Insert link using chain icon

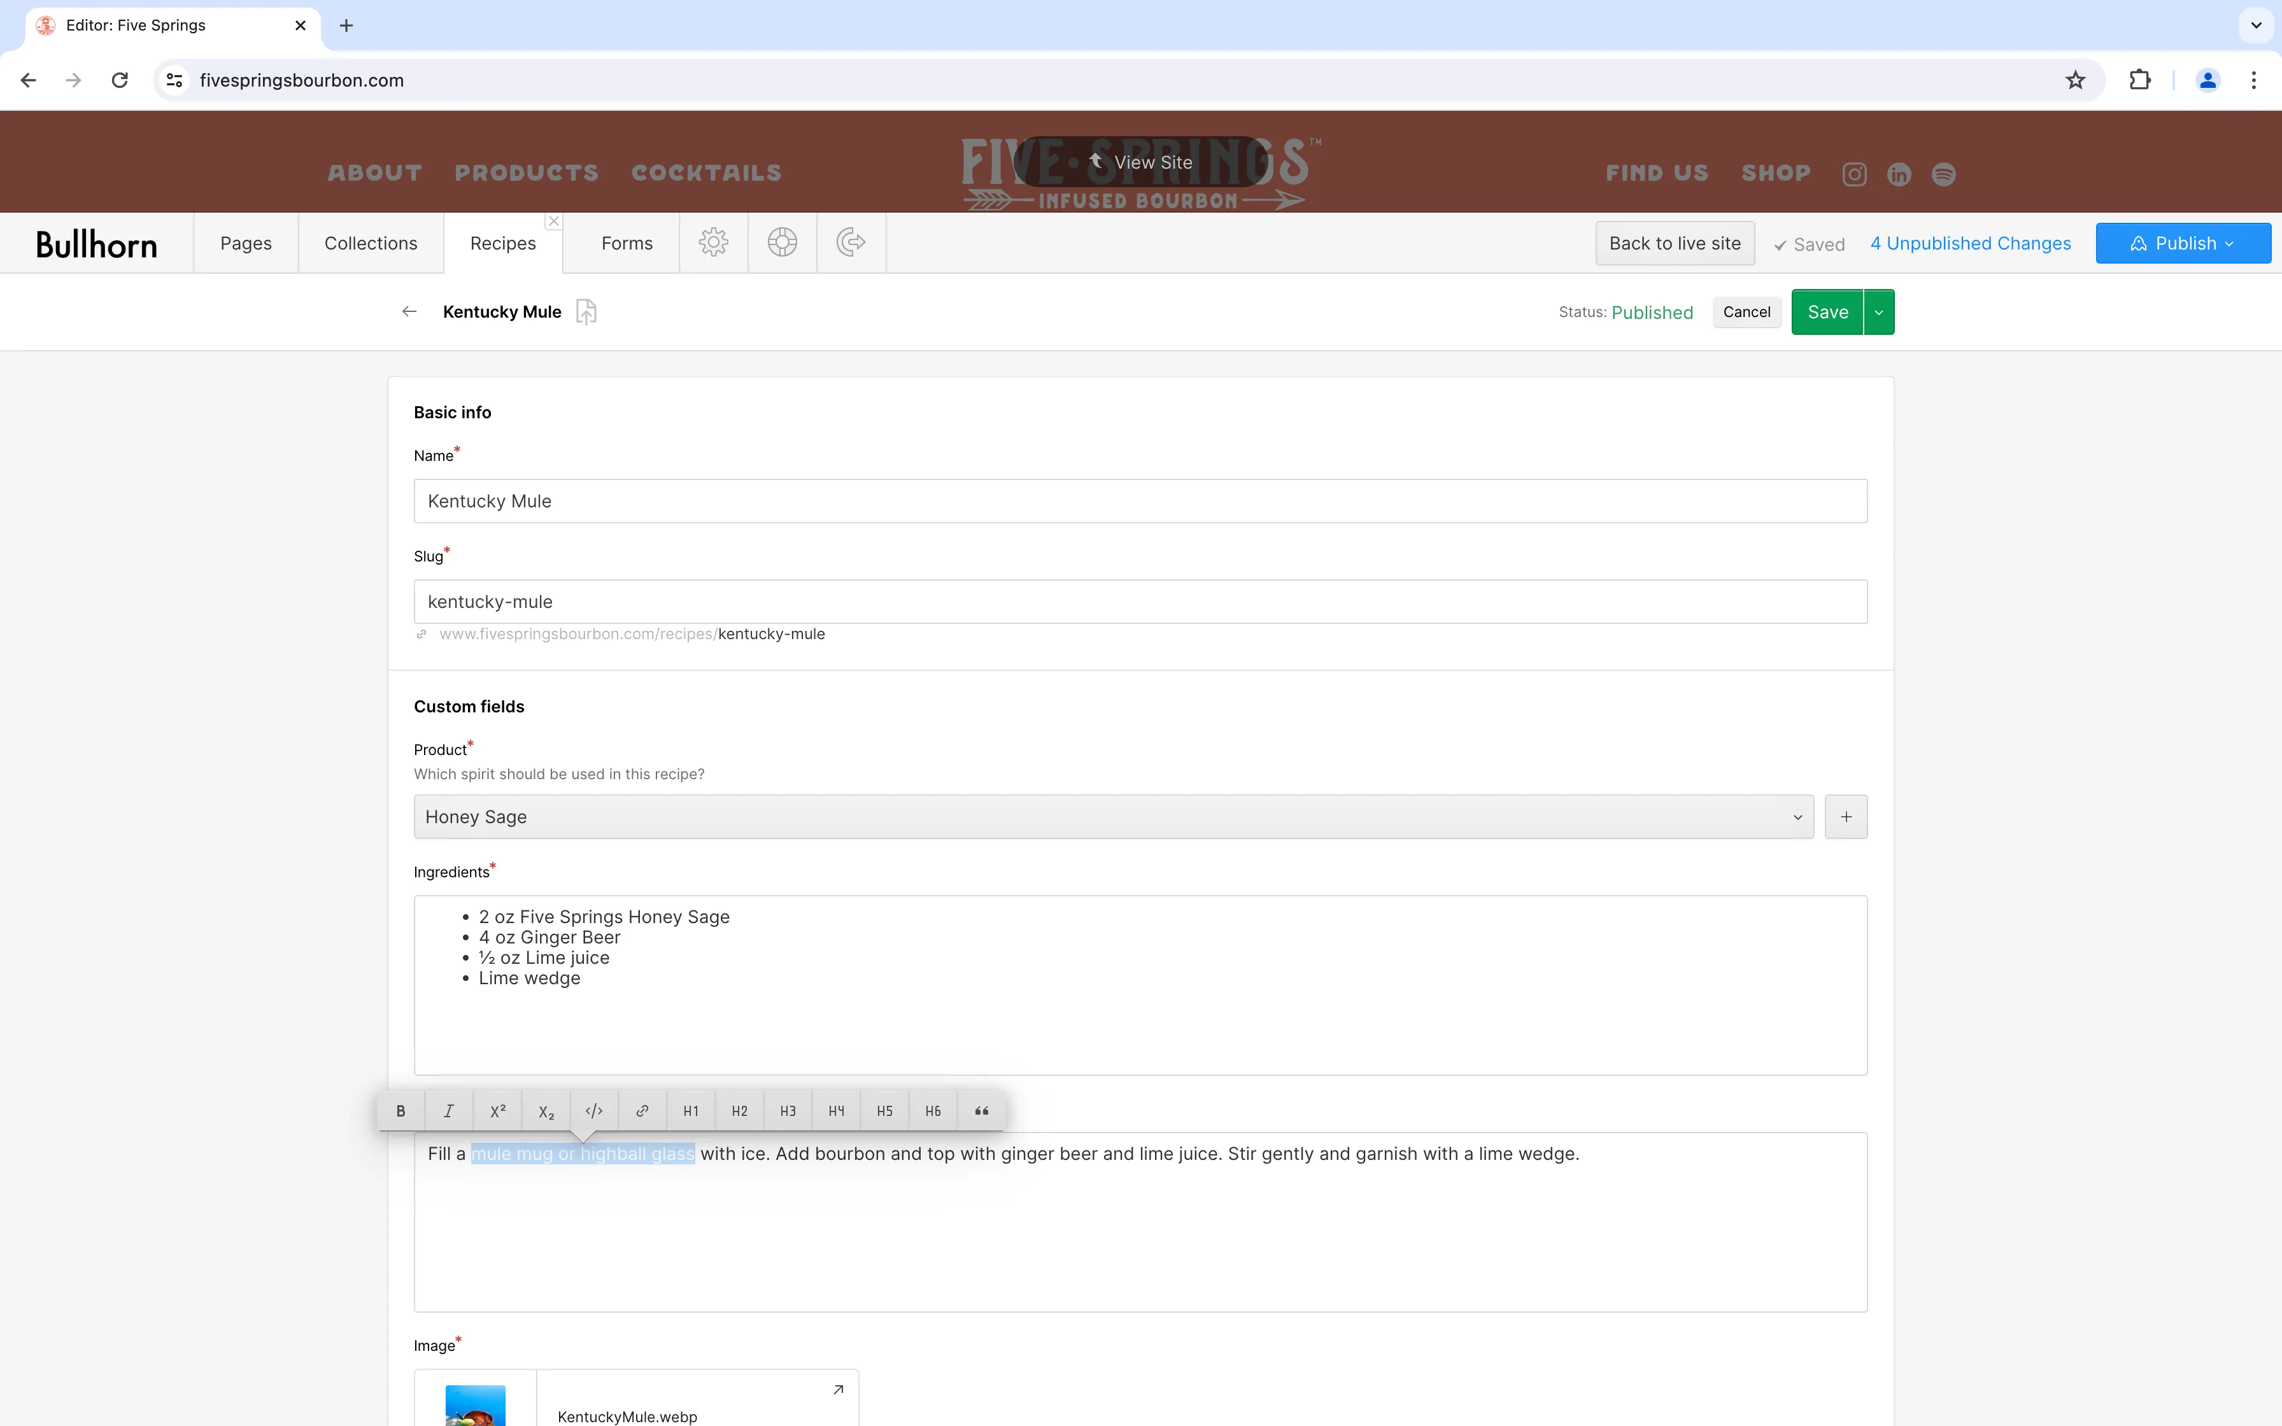tap(642, 1111)
